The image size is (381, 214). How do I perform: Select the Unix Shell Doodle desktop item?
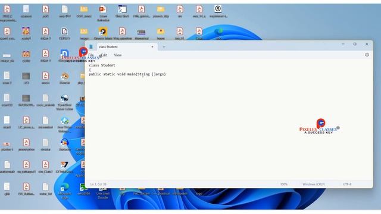(103, 193)
